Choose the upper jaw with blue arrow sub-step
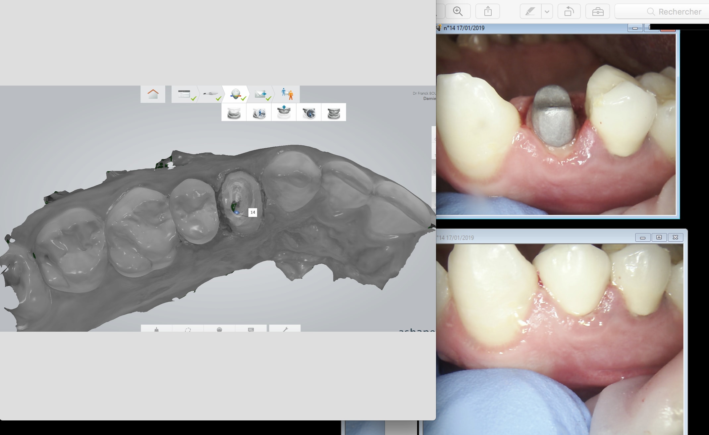Viewport: 709px width, 435px height. coord(284,113)
